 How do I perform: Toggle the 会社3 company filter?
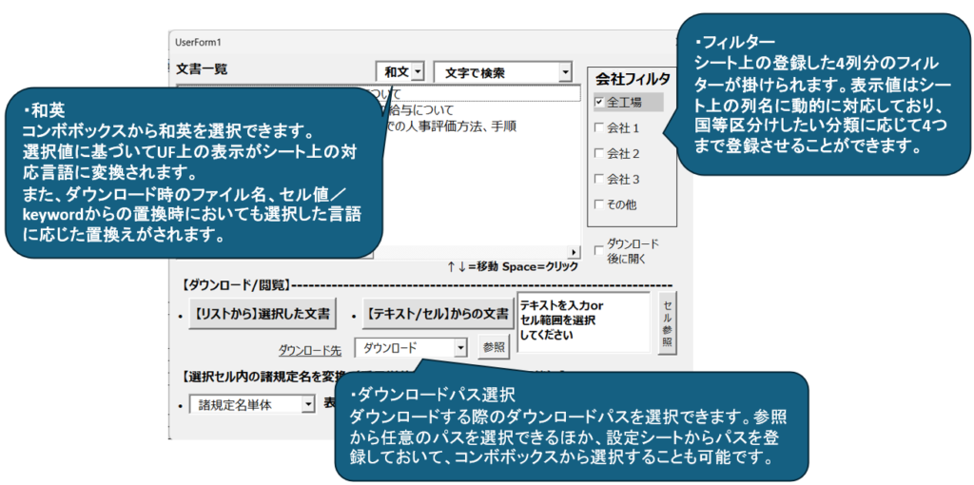(599, 180)
